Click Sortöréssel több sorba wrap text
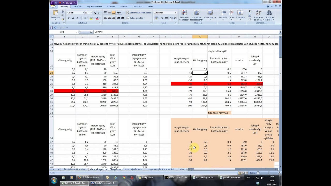 pos(139,13)
